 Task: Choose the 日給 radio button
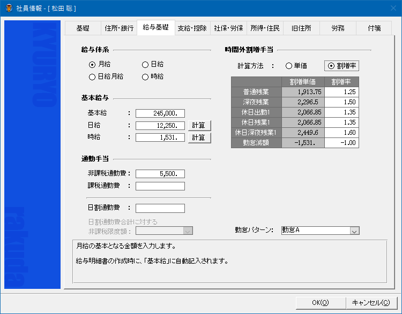coord(153,65)
